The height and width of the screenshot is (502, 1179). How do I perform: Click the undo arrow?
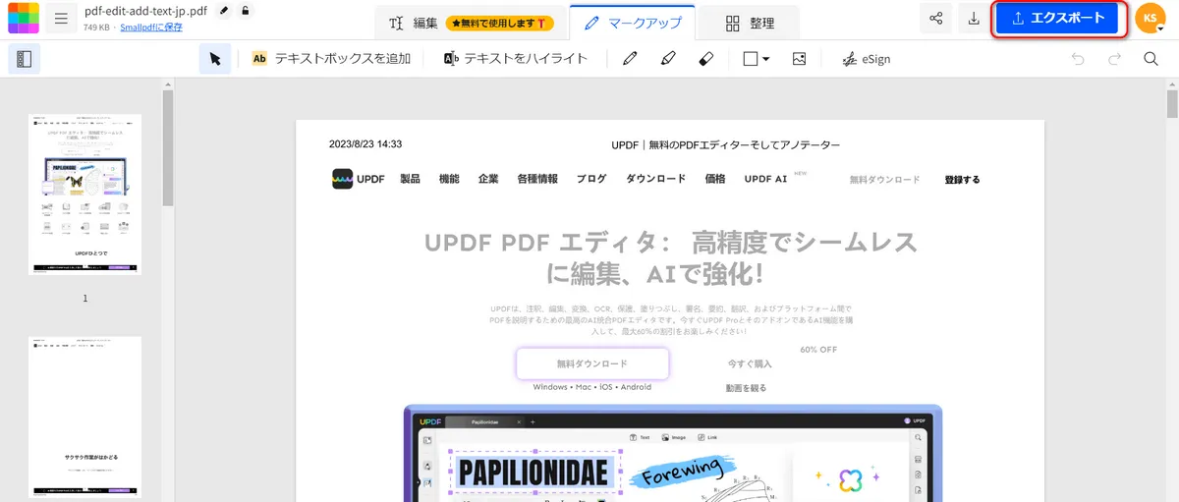[1078, 59]
